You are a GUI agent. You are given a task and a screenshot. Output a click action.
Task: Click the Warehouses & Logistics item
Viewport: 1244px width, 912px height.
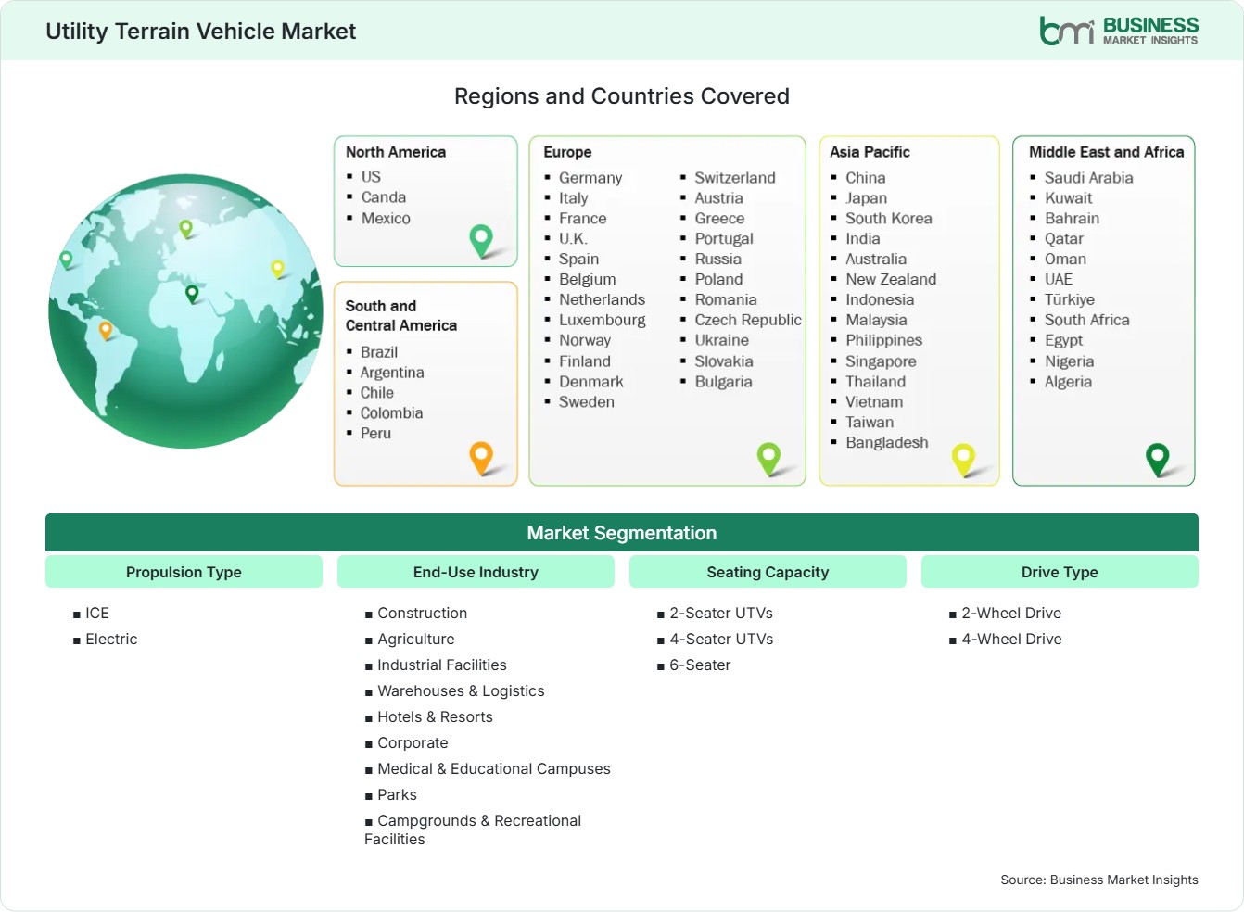(461, 691)
